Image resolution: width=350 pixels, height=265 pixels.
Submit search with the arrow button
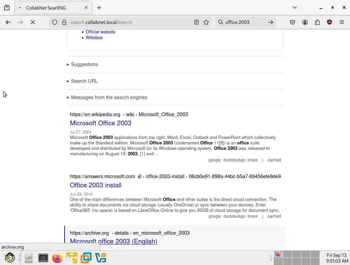pos(271,22)
